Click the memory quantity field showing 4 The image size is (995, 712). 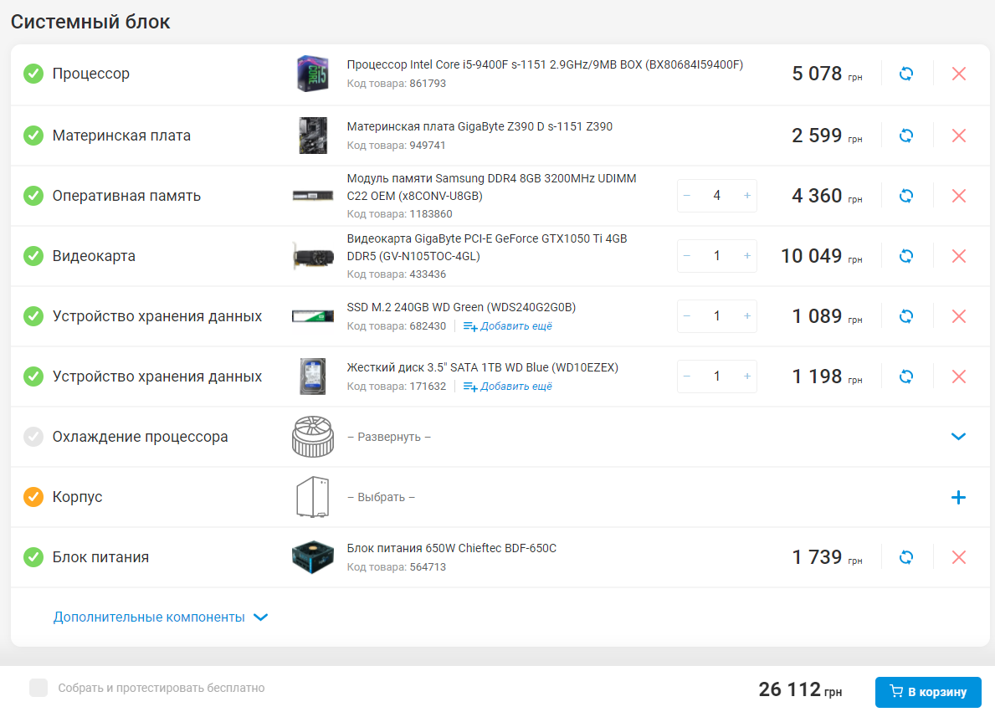717,196
